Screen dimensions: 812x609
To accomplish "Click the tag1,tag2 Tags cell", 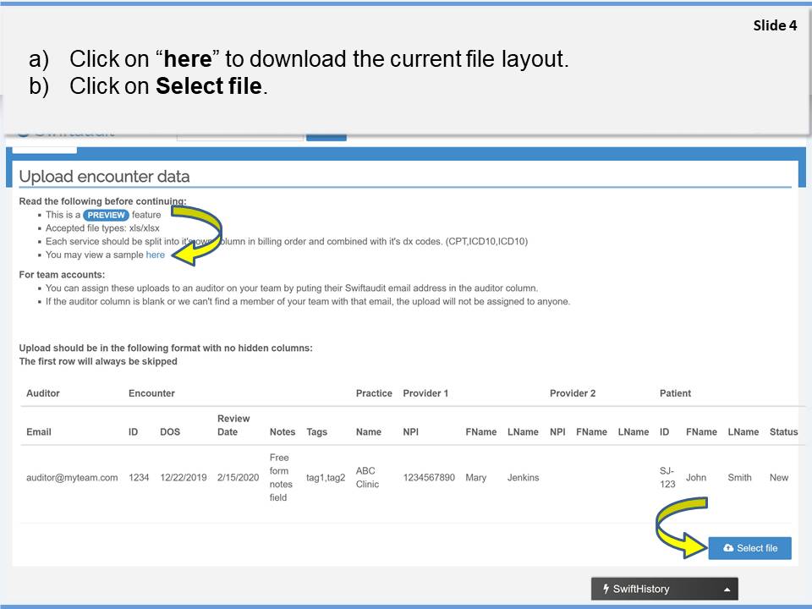I will point(326,478).
